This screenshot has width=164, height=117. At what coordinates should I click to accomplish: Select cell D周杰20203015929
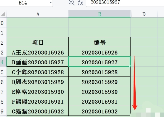click(38, 82)
